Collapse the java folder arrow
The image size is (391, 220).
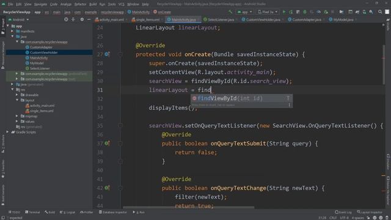12,37
